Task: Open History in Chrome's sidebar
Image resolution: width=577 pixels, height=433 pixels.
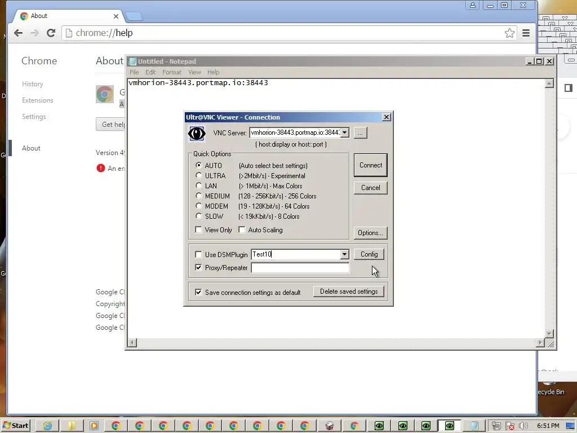Action: (32, 84)
